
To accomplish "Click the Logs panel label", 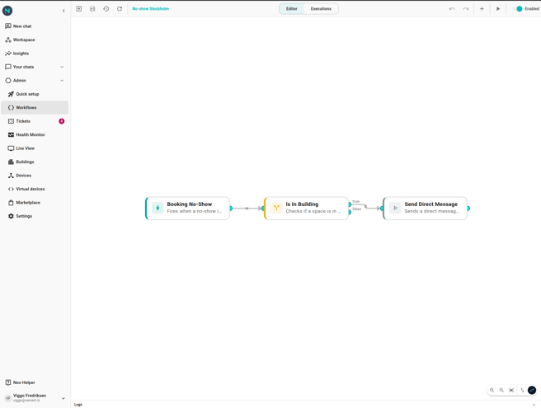I will (78, 405).
